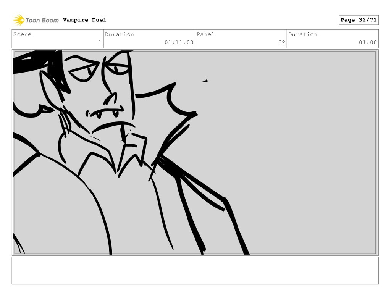Select the 'Vampire Duel' project title
The width and height of the screenshot is (391, 302).
pyautogui.click(x=84, y=20)
